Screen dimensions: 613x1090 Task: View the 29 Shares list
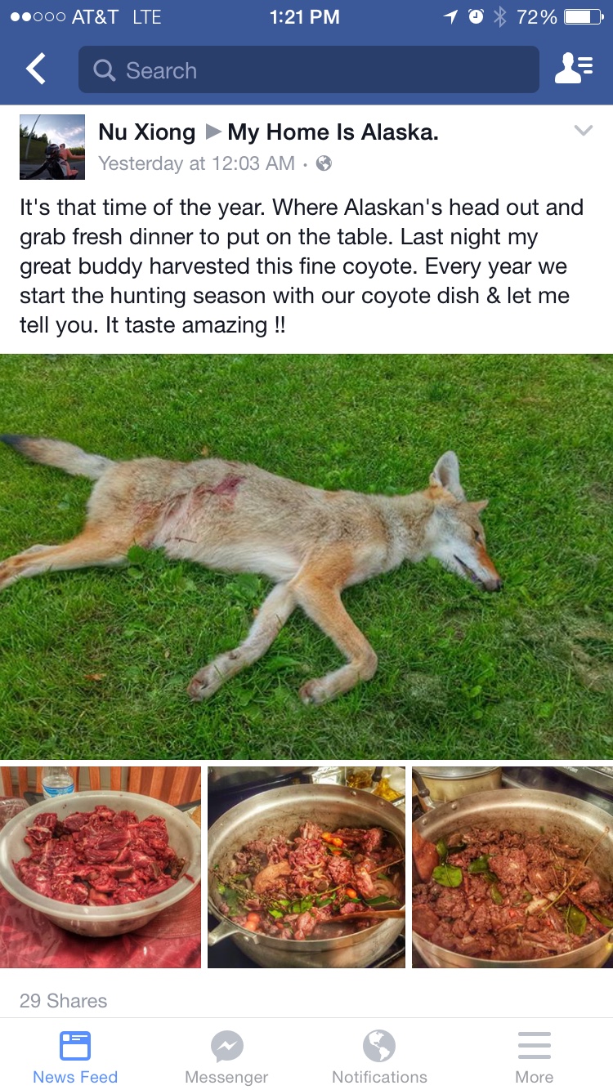63,1001
